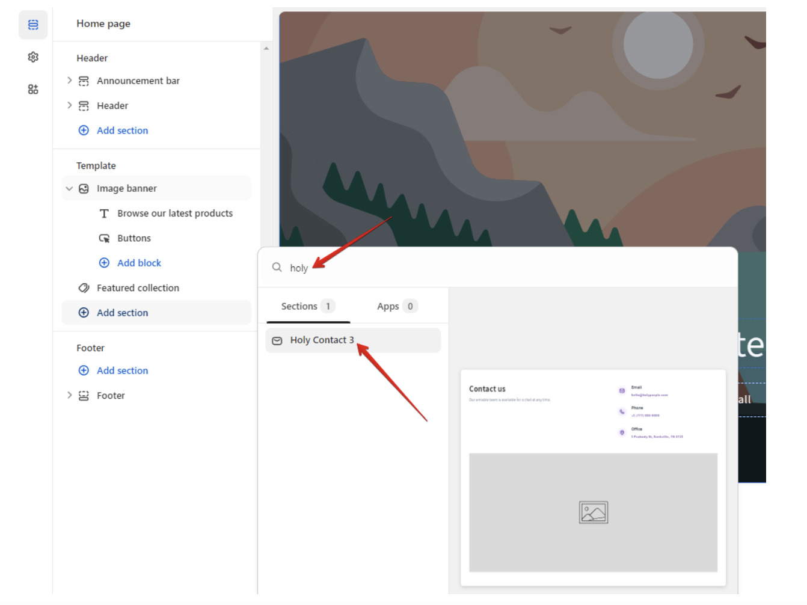Click the banner illustration in theme preview
Viewport: 807px width, 605px height.
pyautogui.click(x=522, y=129)
